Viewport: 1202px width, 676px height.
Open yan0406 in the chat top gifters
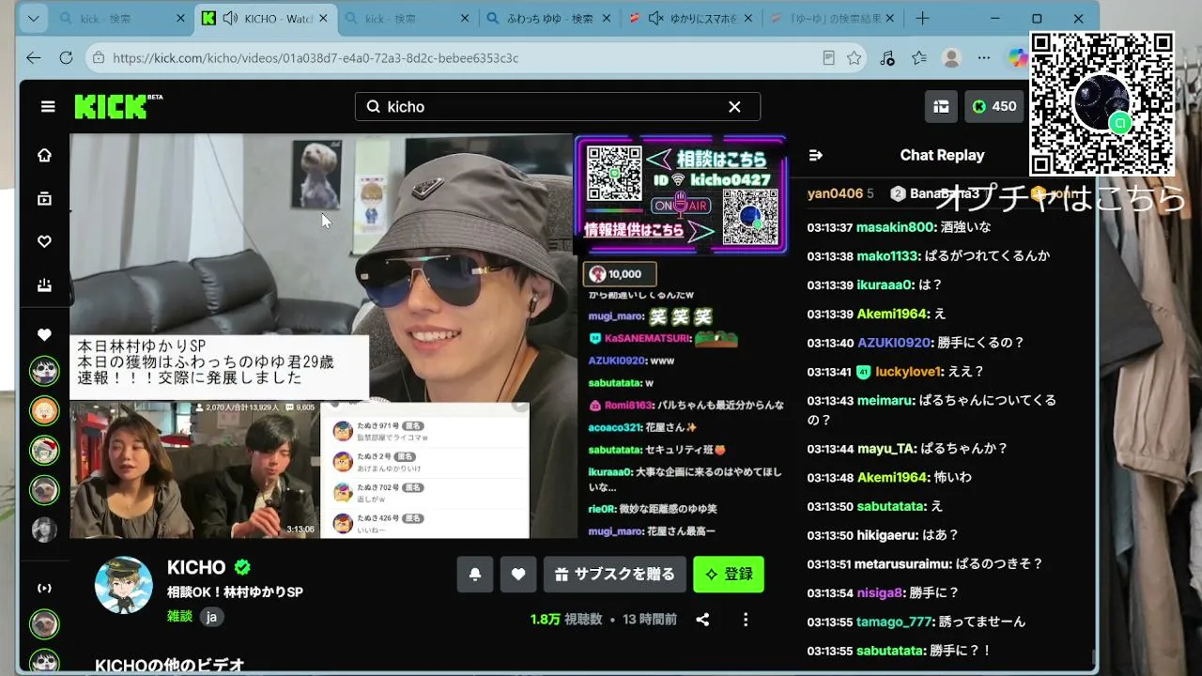tap(835, 193)
